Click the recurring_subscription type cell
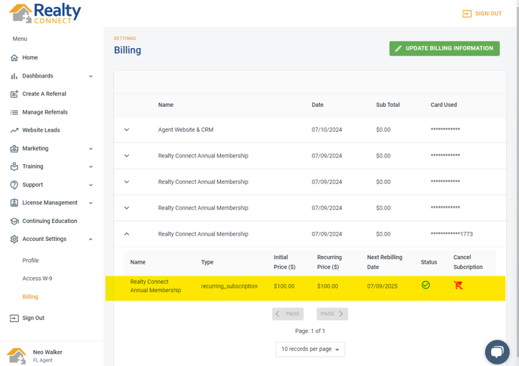The image size is (519, 366). click(229, 286)
